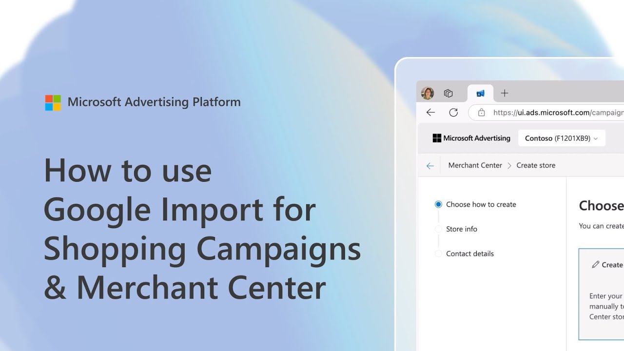Open the Contoso (F1201XB9) account dropdown

(x=562, y=138)
